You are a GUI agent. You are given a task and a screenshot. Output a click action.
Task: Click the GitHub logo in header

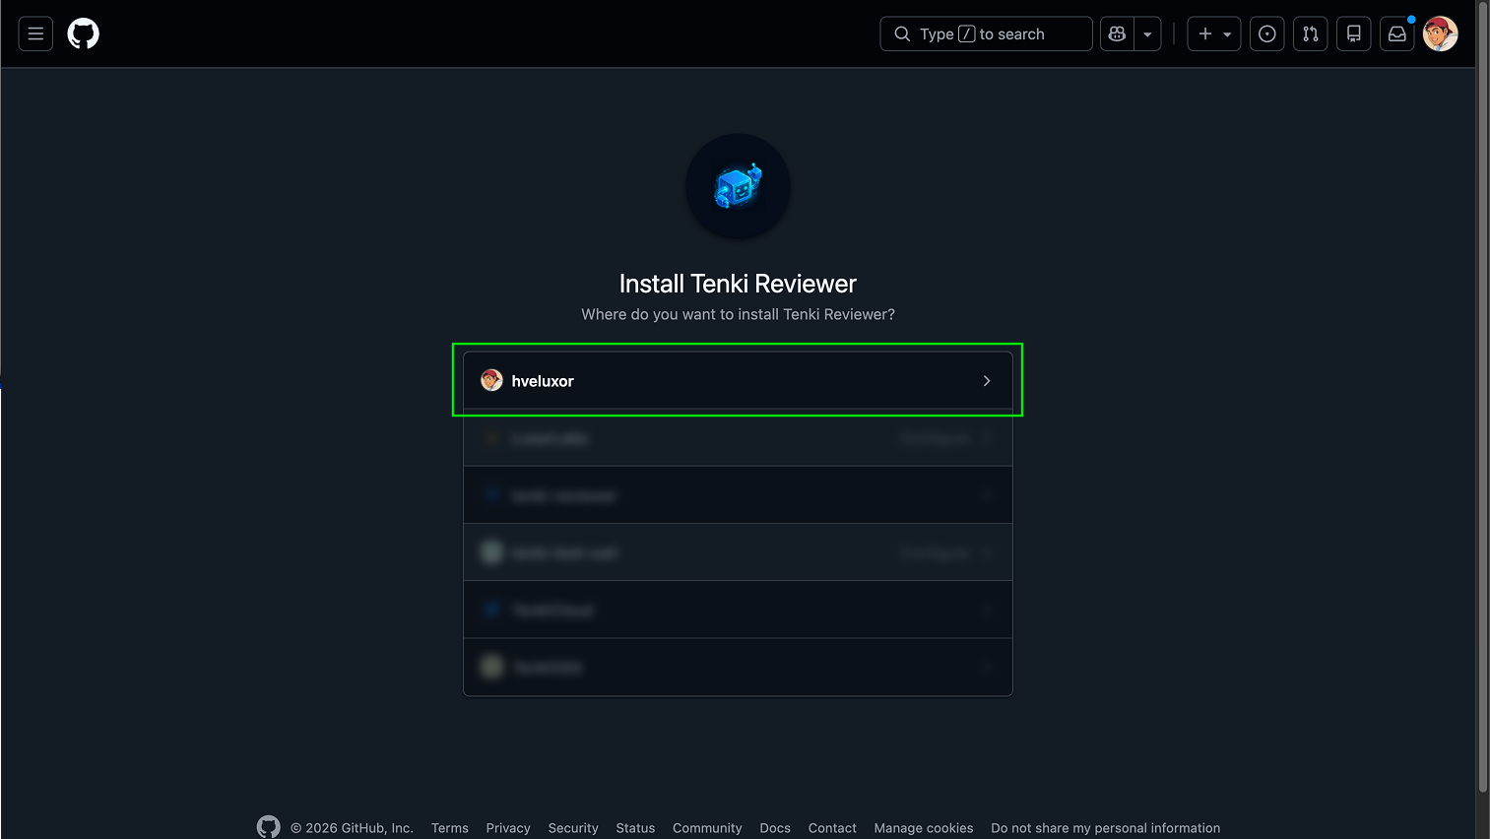[84, 33]
